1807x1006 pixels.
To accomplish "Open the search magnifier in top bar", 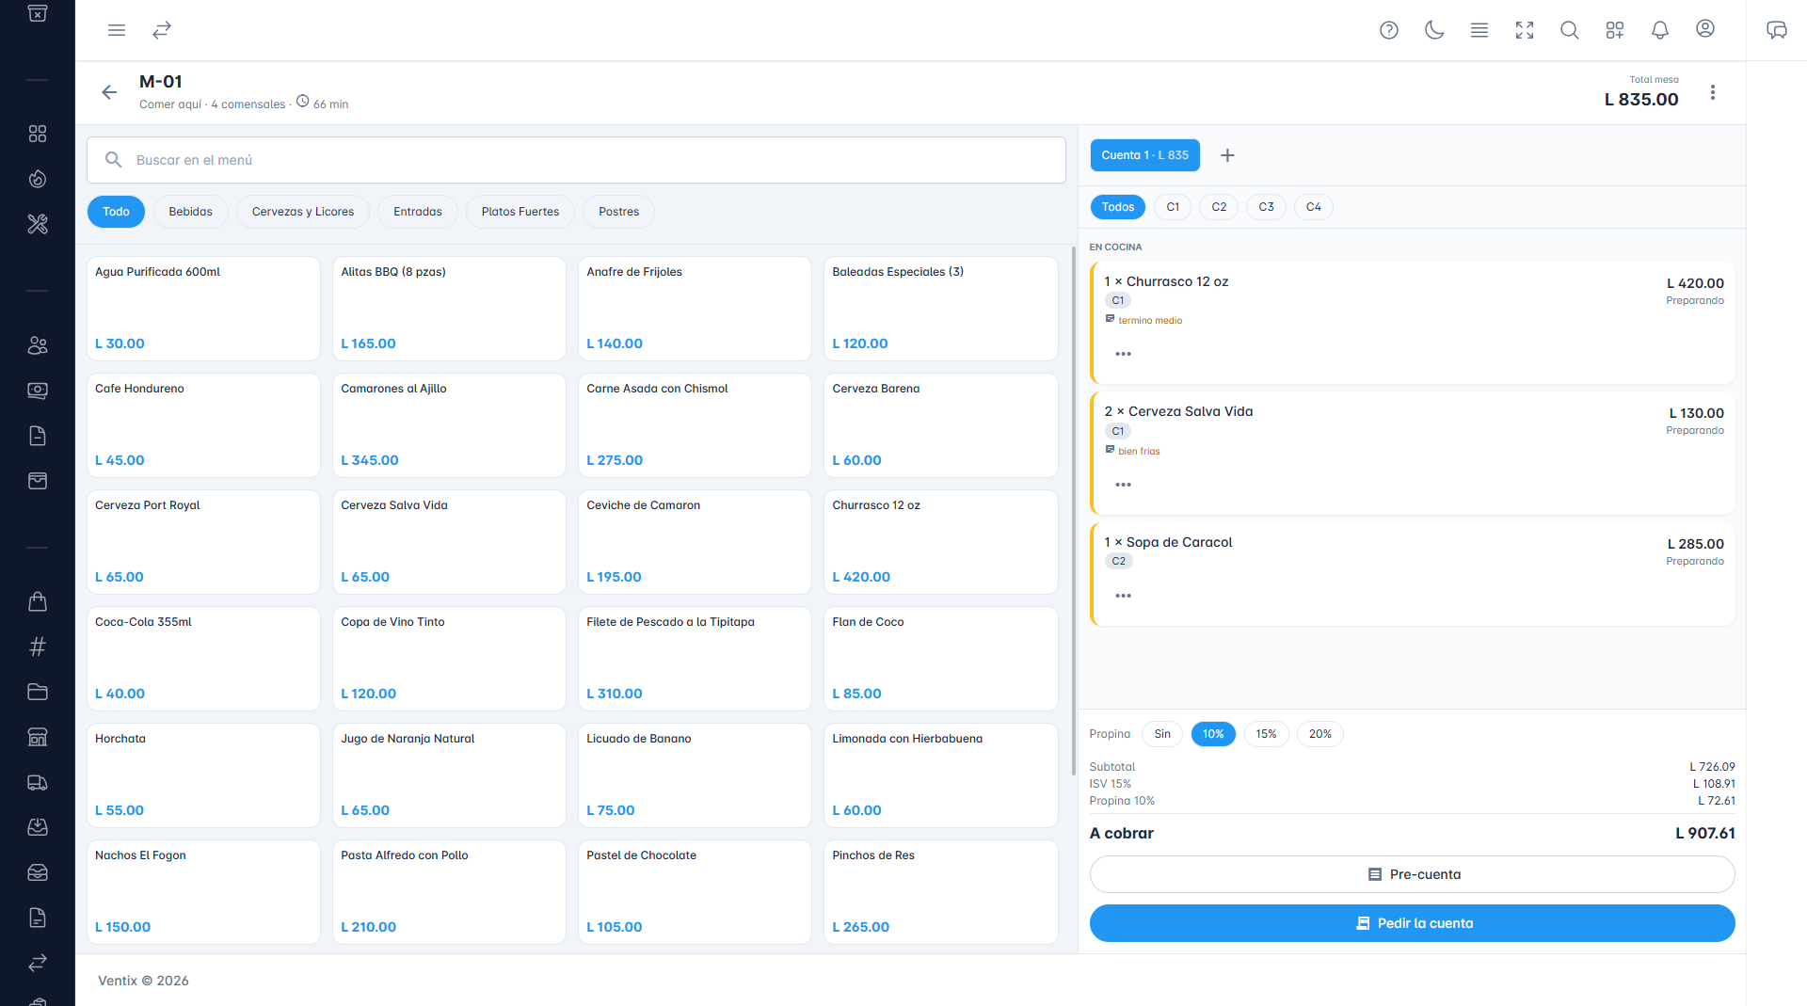I will tap(1570, 30).
